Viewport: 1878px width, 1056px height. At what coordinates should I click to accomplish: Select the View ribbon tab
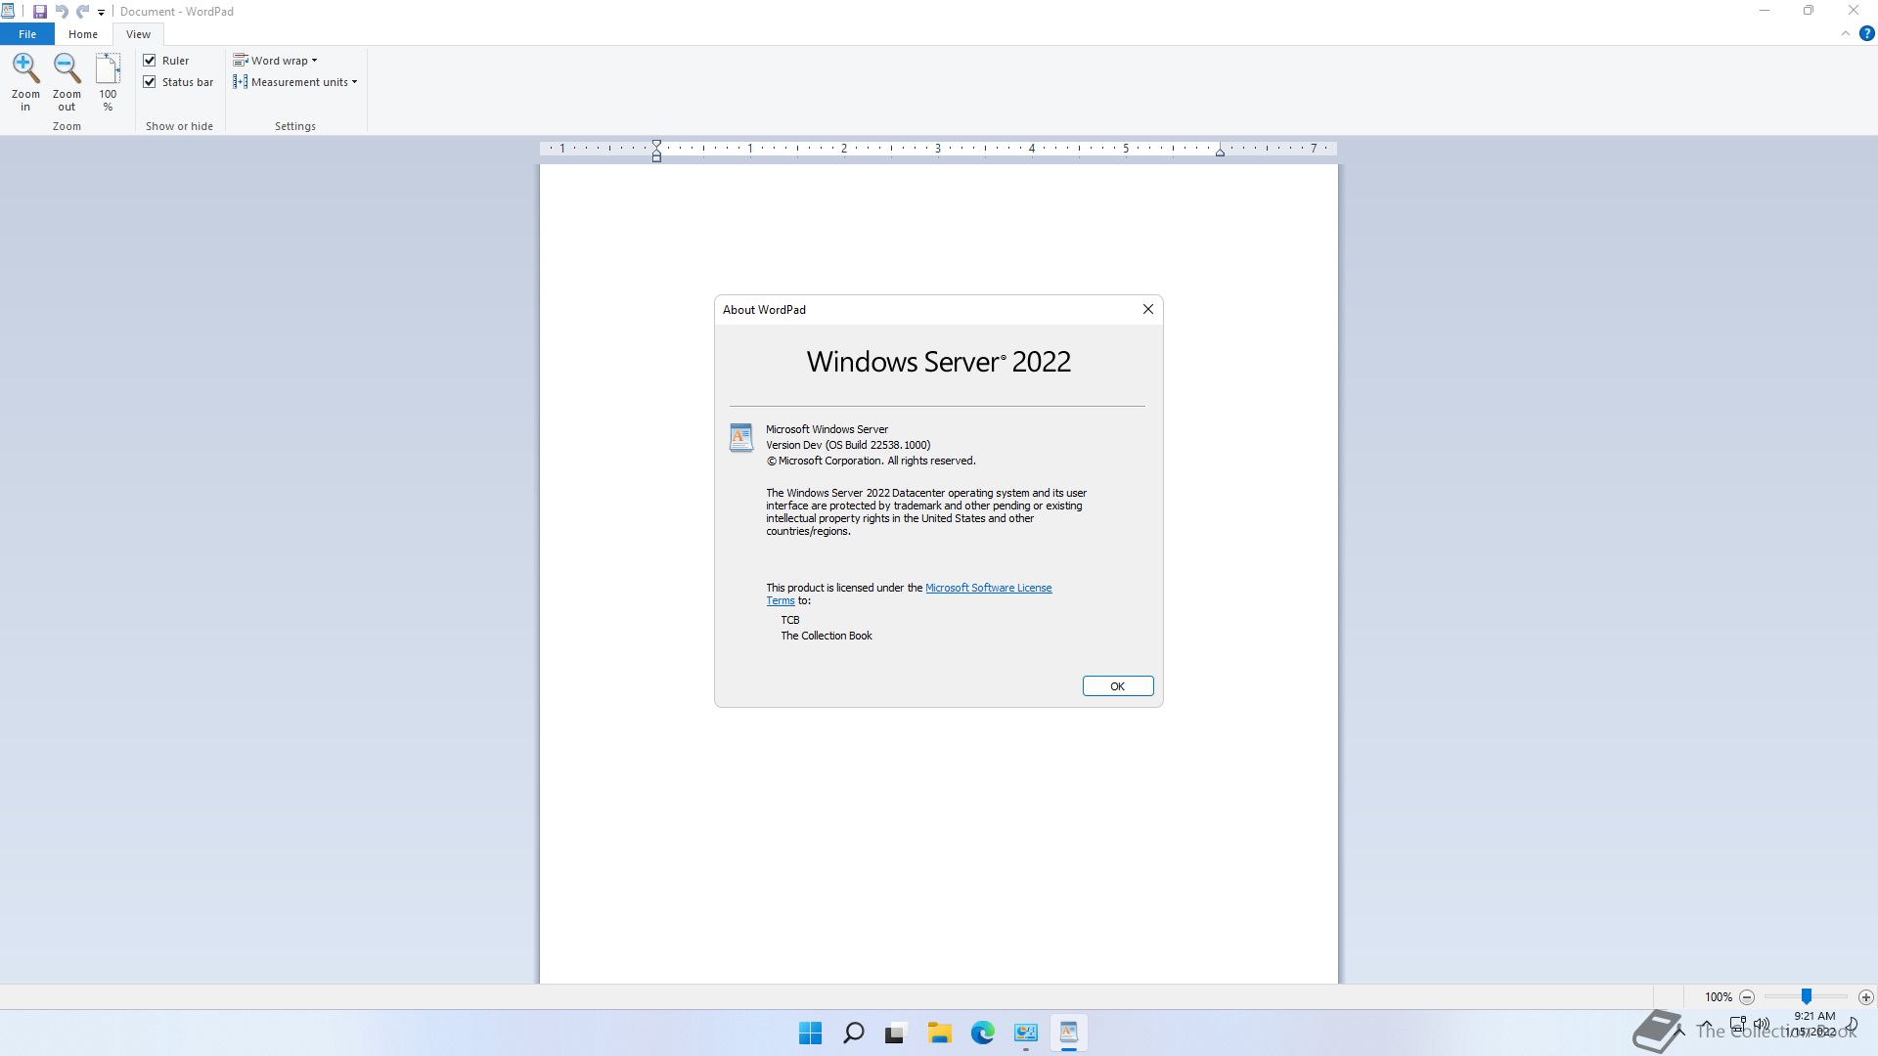[x=138, y=34]
